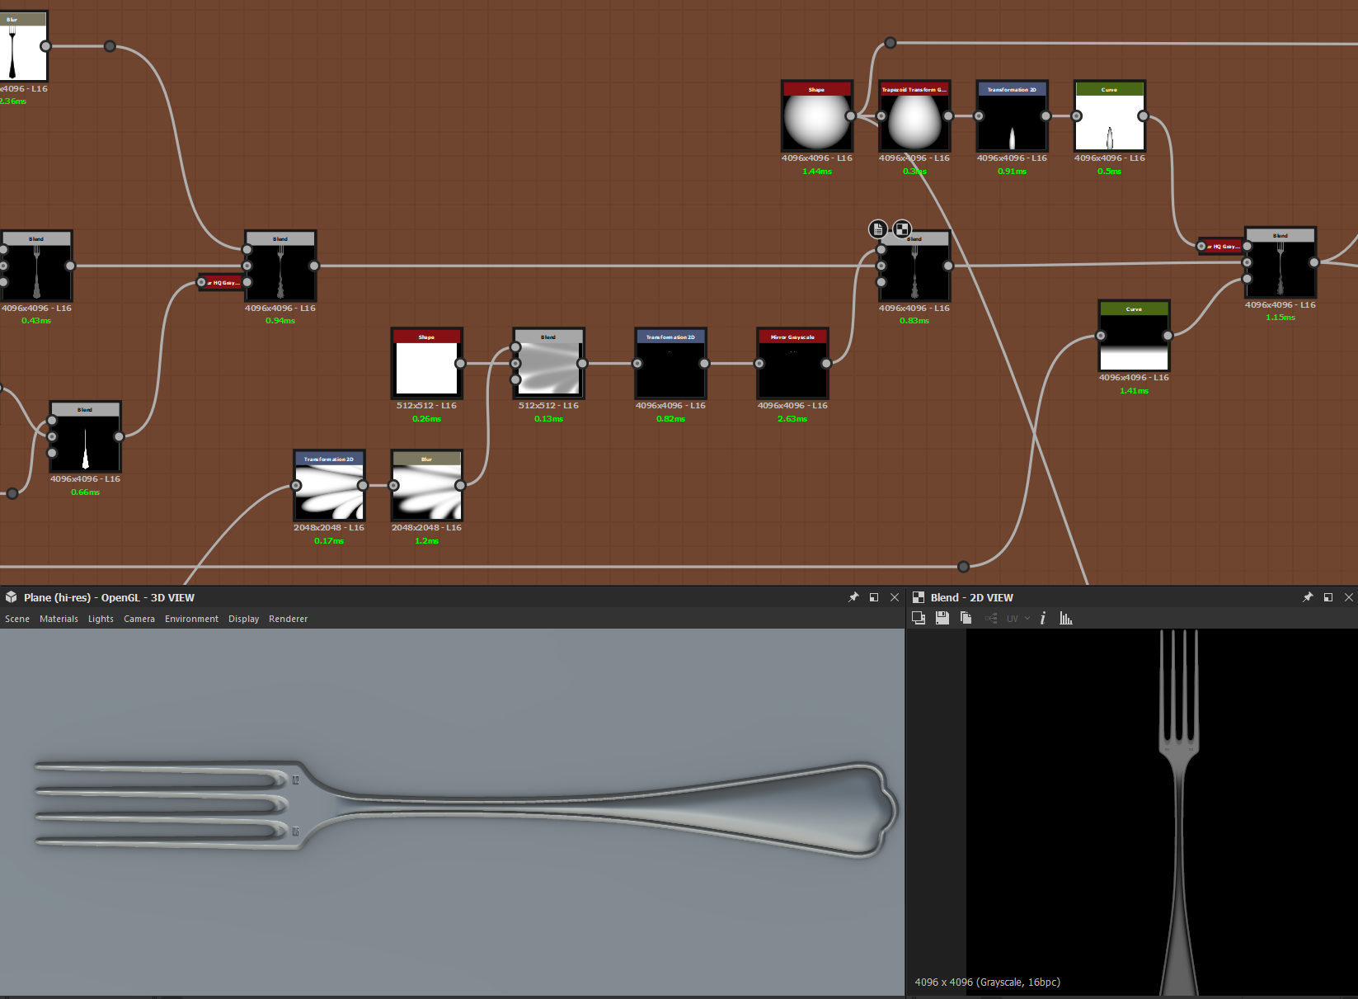This screenshot has height=999, width=1358.
Task: Click the checkered icon on the 2D VIEW panel title
Action: (x=920, y=596)
